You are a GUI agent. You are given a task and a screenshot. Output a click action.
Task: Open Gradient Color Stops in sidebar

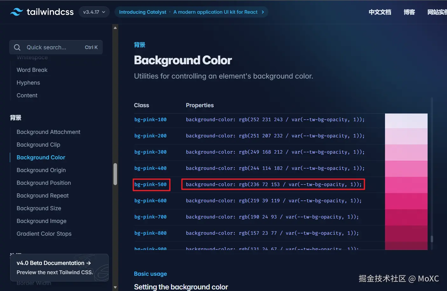pos(44,234)
